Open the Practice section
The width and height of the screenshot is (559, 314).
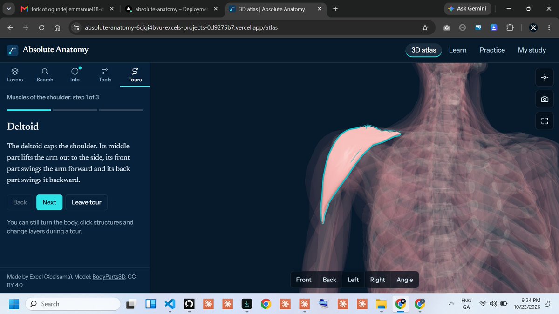pyautogui.click(x=492, y=50)
